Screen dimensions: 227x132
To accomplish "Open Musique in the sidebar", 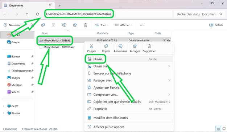I will [15, 85].
